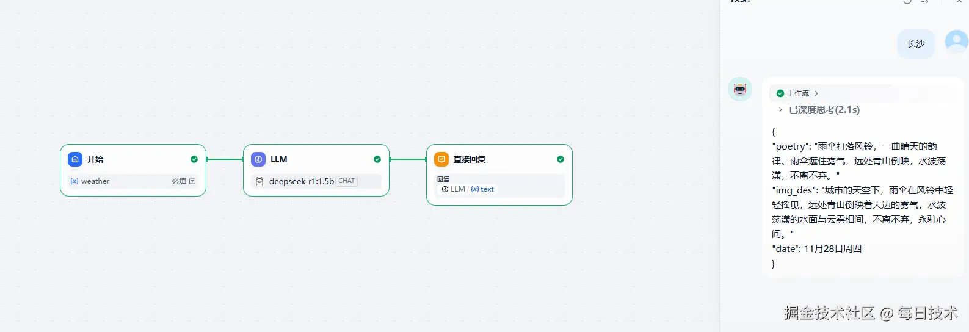Click the Direct Reply node orange icon

pyautogui.click(x=441, y=159)
